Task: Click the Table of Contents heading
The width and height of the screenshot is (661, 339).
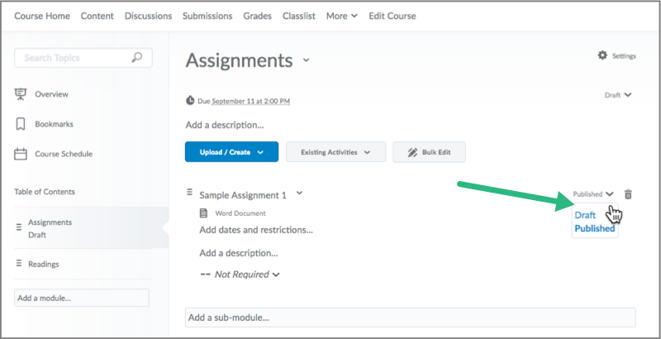Action: click(x=45, y=192)
